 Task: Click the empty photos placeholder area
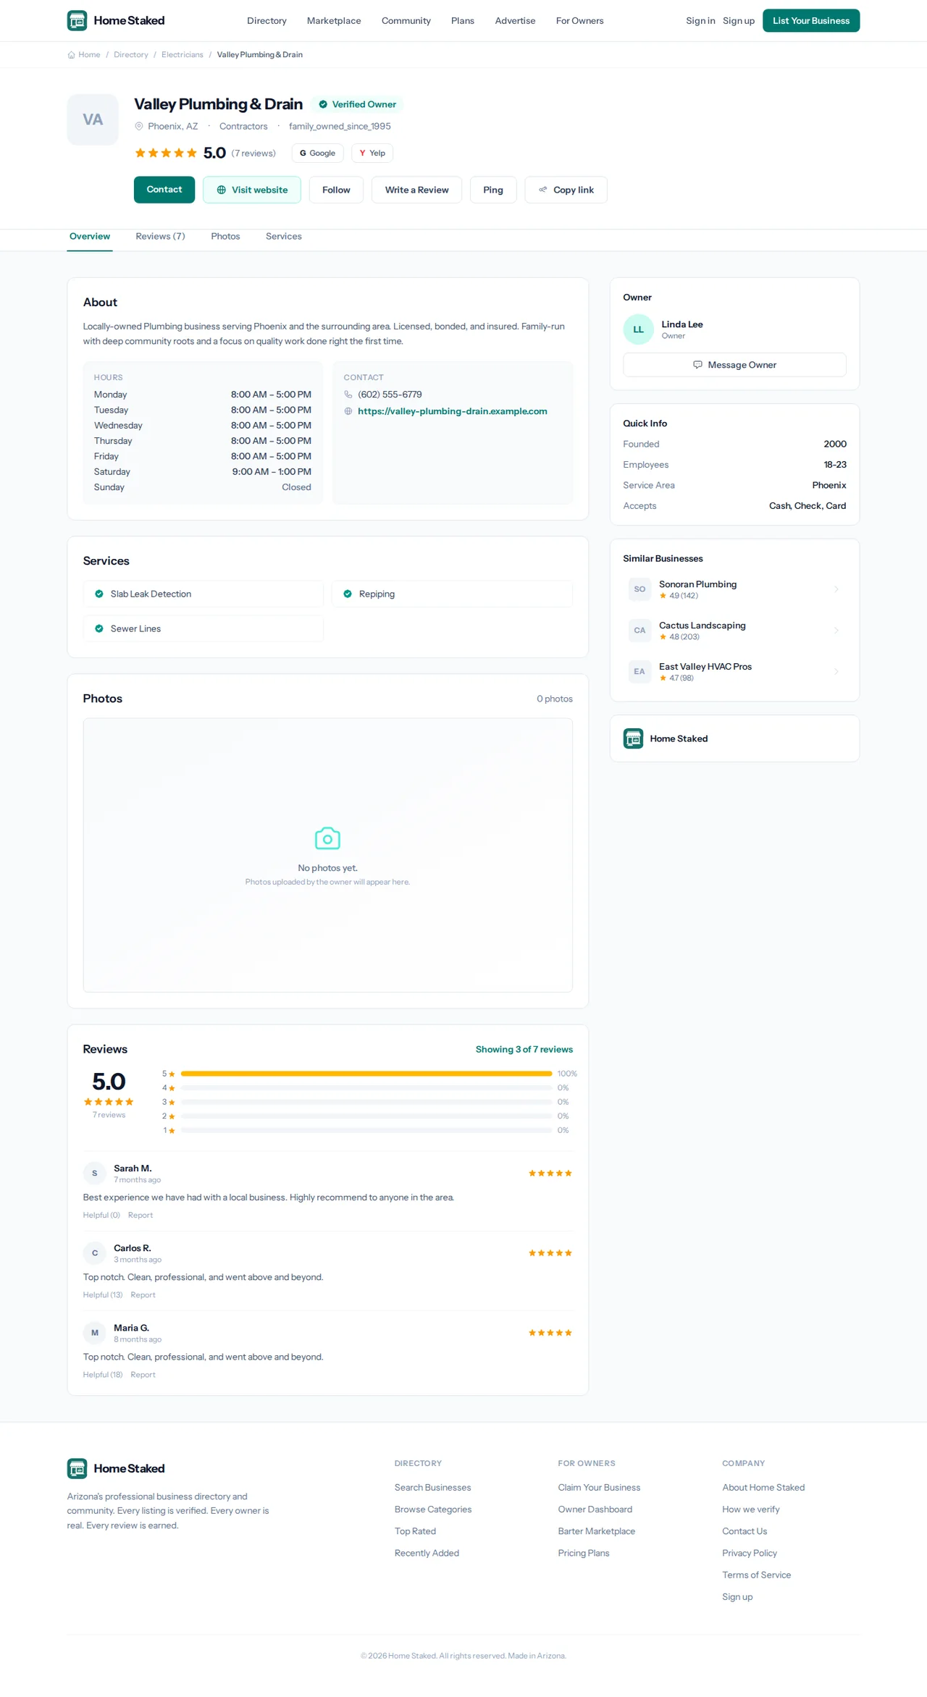point(327,855)
